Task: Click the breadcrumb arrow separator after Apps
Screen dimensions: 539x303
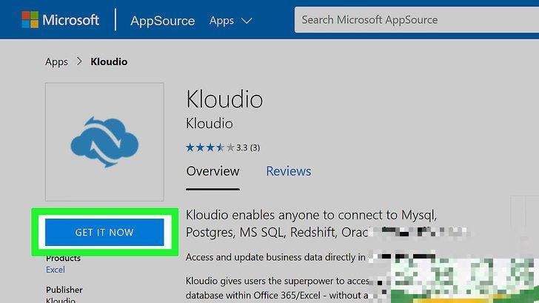Action: (x=79, y=62)
